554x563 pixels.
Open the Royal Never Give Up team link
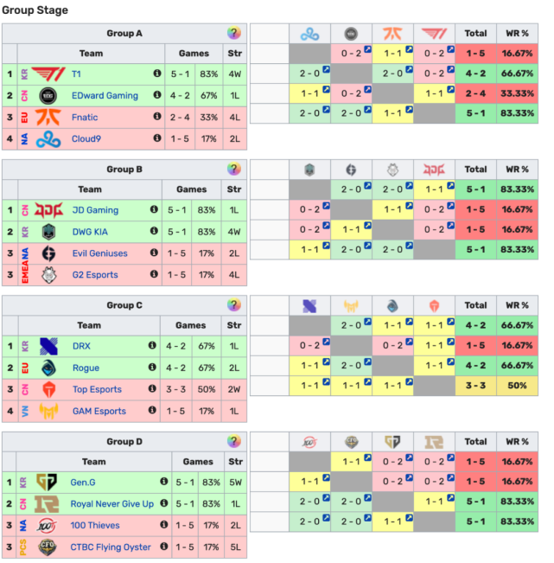click(112, 504)
